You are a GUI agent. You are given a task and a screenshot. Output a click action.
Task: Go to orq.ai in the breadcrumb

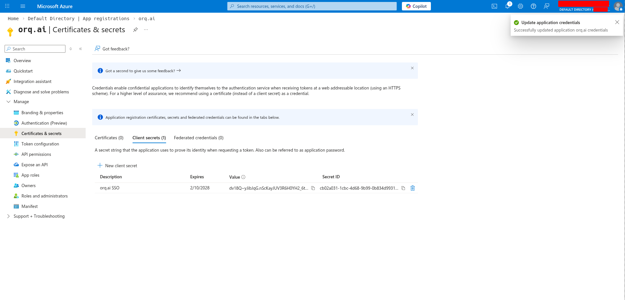point(147,19)
